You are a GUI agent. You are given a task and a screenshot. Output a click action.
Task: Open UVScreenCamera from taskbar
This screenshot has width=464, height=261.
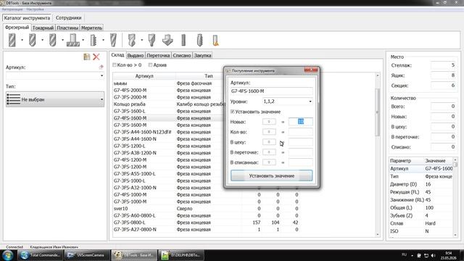click(x=87, y=254)
